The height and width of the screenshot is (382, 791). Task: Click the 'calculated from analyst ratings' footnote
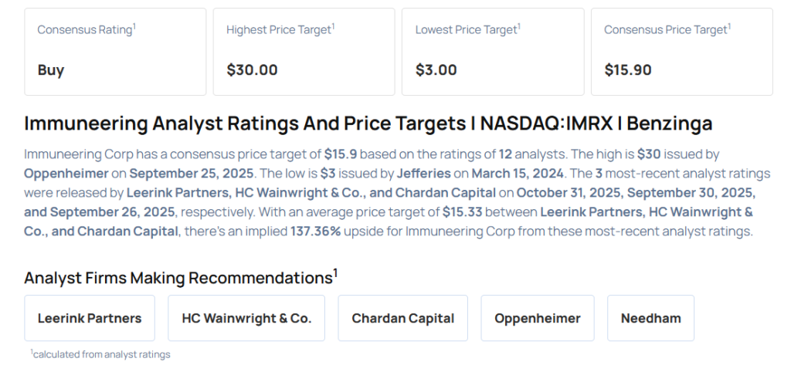click(x=100, y=354)
